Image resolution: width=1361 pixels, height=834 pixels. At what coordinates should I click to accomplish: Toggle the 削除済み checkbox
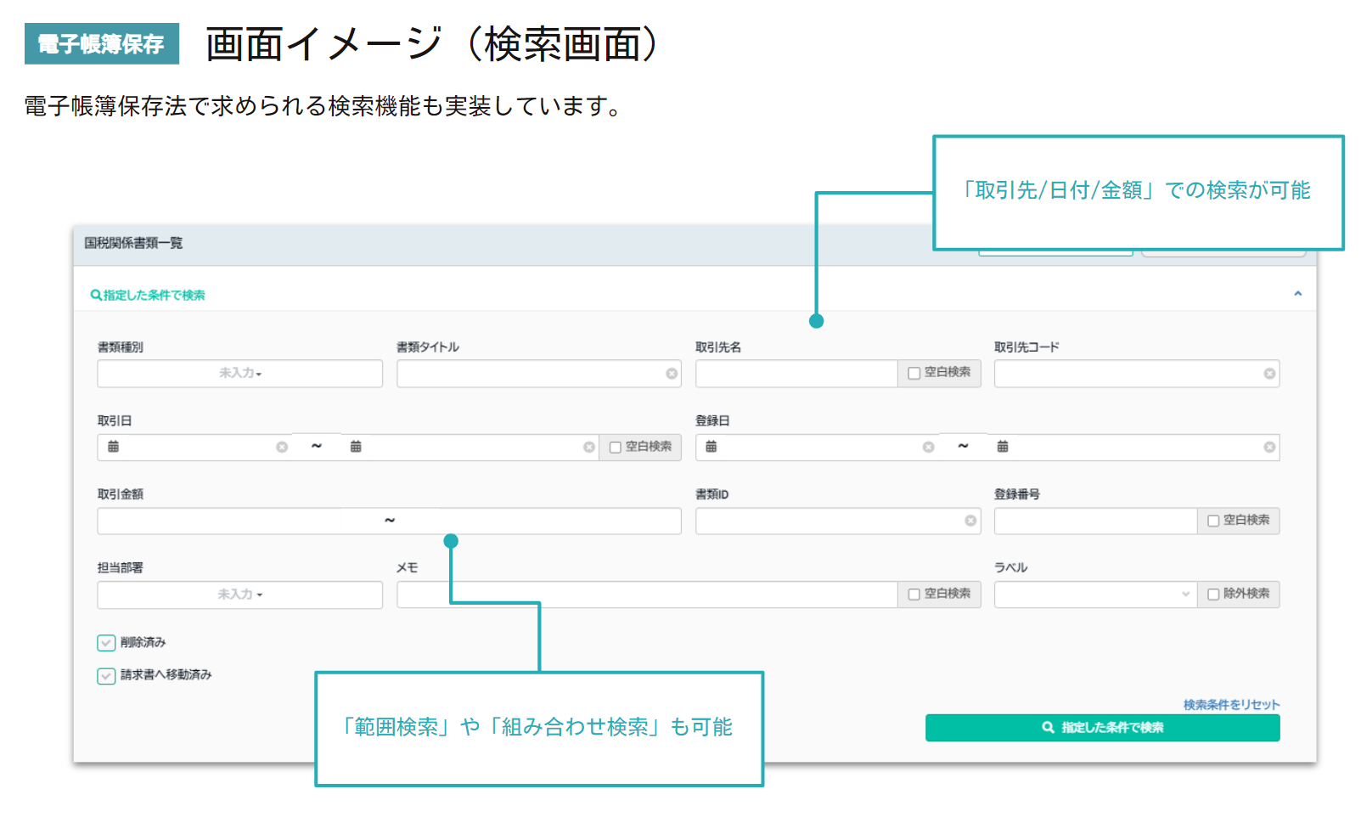click(x=106, y=643)
